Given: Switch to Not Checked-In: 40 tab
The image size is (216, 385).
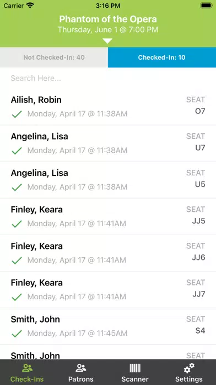Looking at the screenshot, I should [x=54, y=58].
